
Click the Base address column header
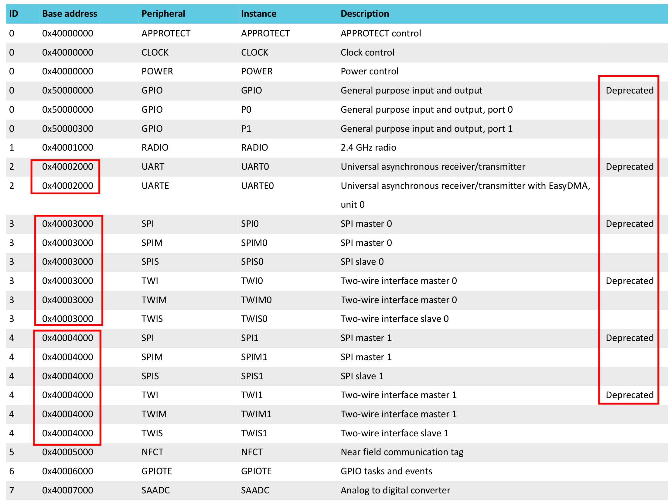pos(70,14)
